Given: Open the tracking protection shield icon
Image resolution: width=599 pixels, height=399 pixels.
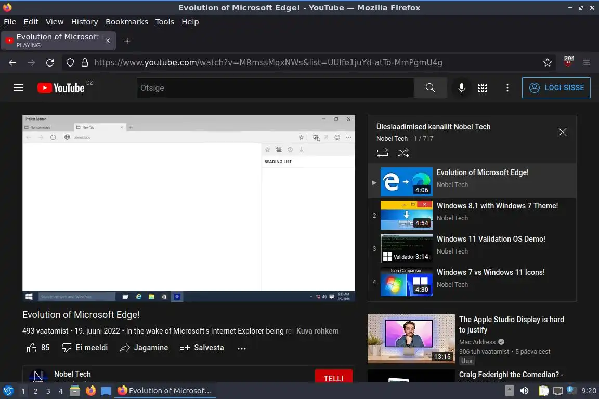Looking at the screenshot, I should tap(70, 63).
